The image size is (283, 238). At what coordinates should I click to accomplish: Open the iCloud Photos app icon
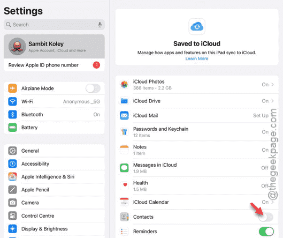pyautogui.click(x=124, y=85)
